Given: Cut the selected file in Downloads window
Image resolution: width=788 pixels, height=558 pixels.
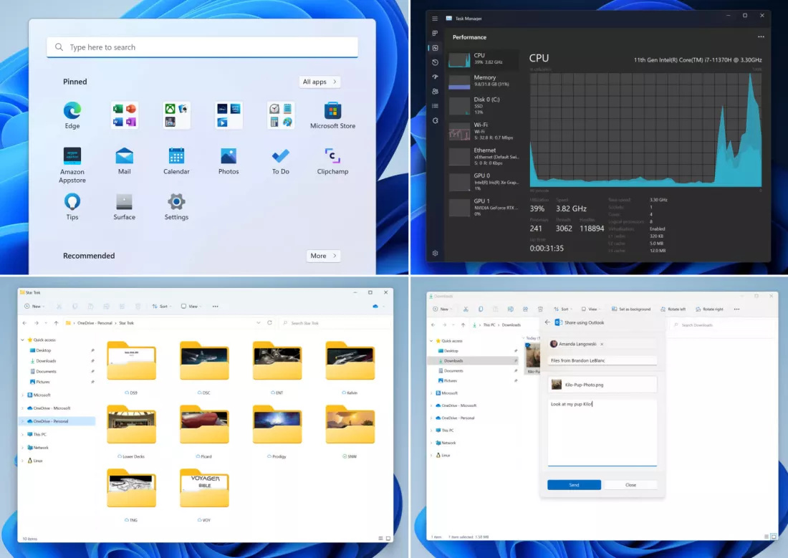Looking at the screenshot, I should click(x=466, y=309).
